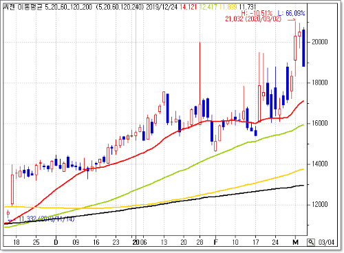The width and height of the screenshot is (344, 253).
Task: Click the M month marker on date axis
Action: coord(296,242)
